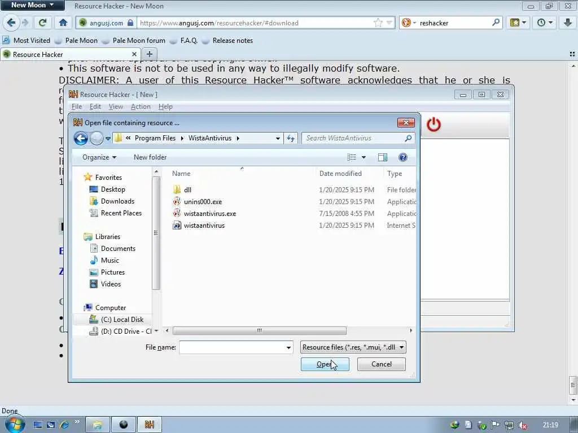Select the dll folder
Viewport: 578px width, 433px height.
pos(187,190)
